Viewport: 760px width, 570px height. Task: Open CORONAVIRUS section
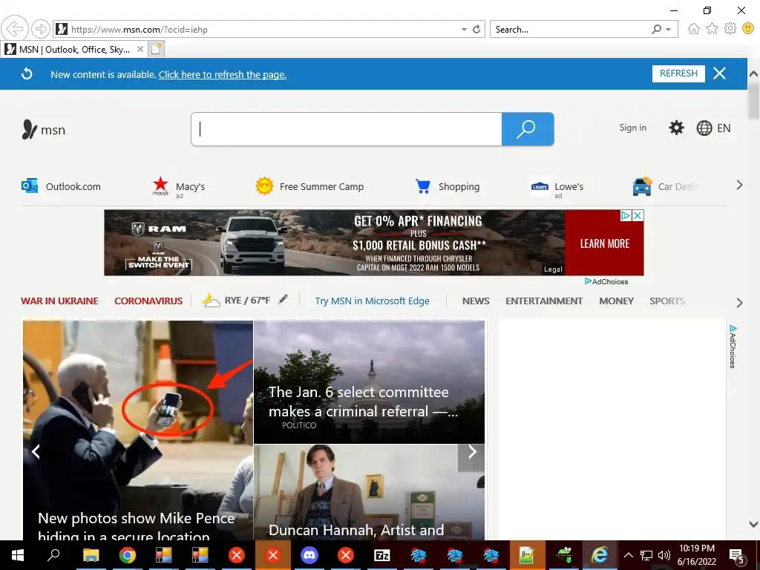click(148, 301)
